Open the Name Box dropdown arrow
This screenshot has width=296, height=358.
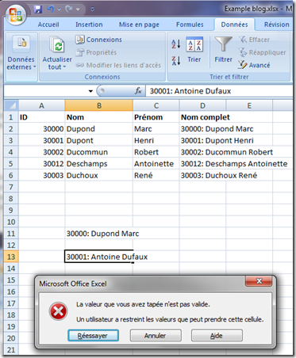[x=90, y=91]
